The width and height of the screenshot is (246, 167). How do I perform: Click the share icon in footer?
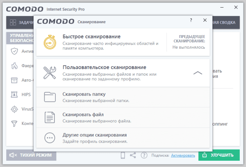pos(133,155)
